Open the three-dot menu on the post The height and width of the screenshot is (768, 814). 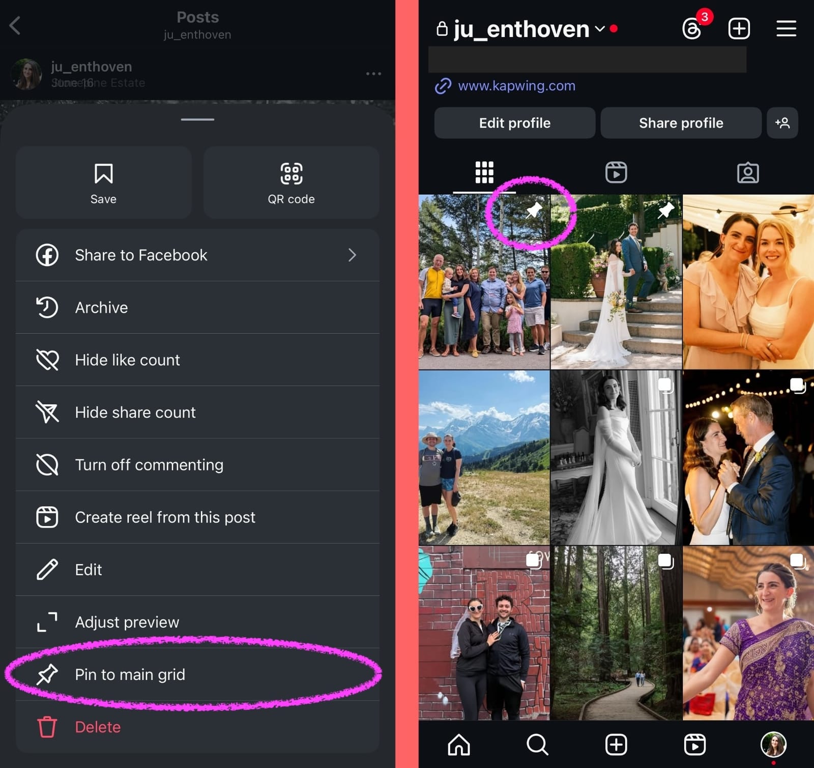[x=373, y=74]
